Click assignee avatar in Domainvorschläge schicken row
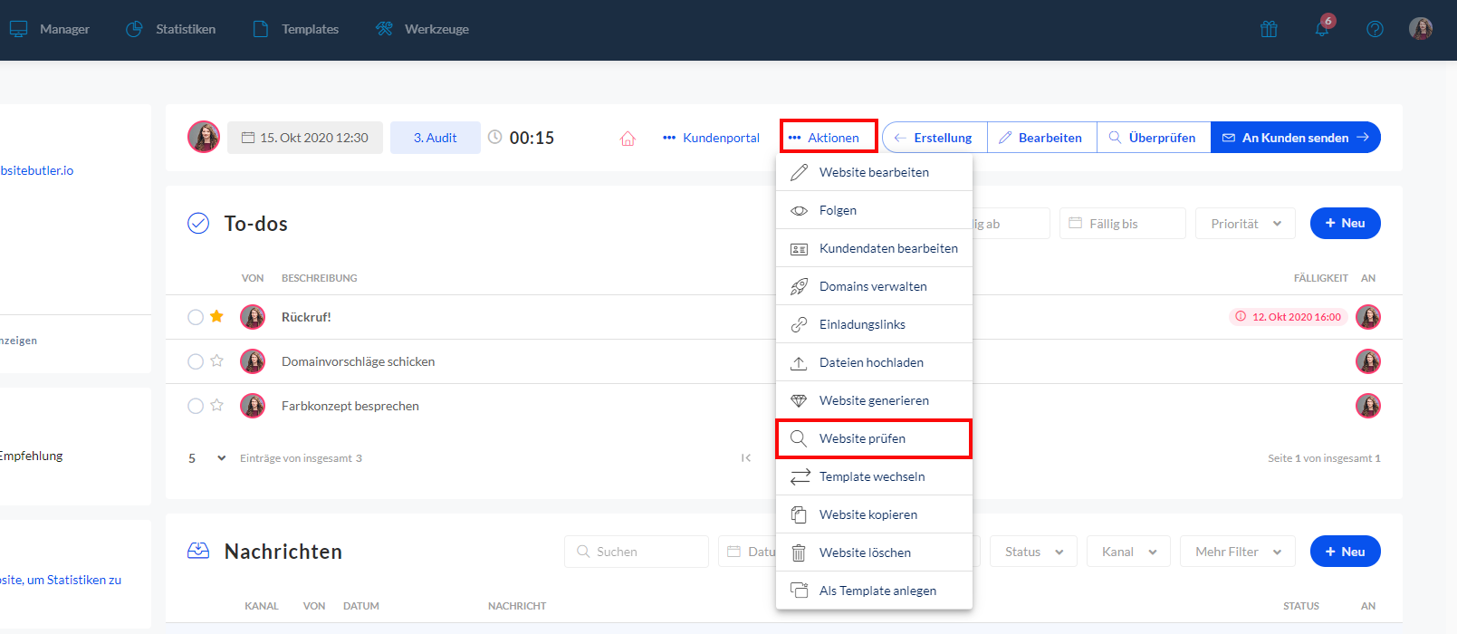 click(x=1368, y=361)
